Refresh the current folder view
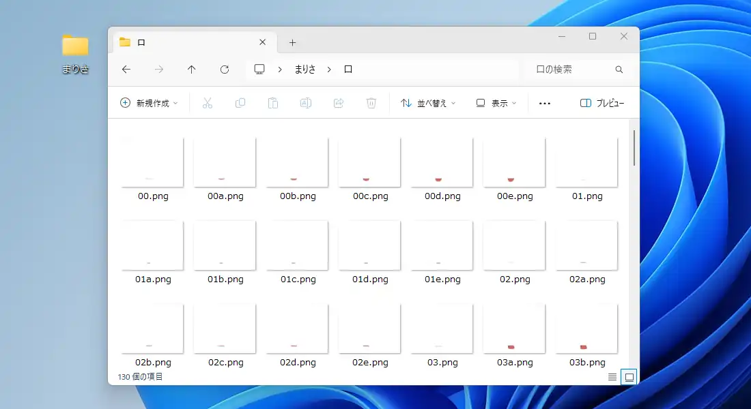Image resolution: width=751 pixels, height=409 pixels. click(225, 70)
